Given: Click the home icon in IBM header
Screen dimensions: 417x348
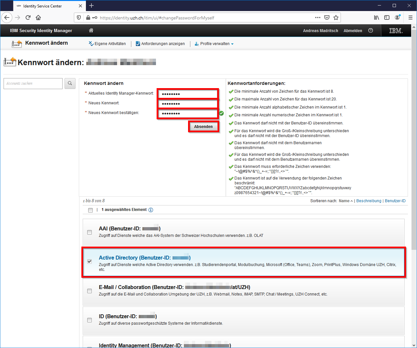Looking at the screenshot, I should tap(91, 30).
